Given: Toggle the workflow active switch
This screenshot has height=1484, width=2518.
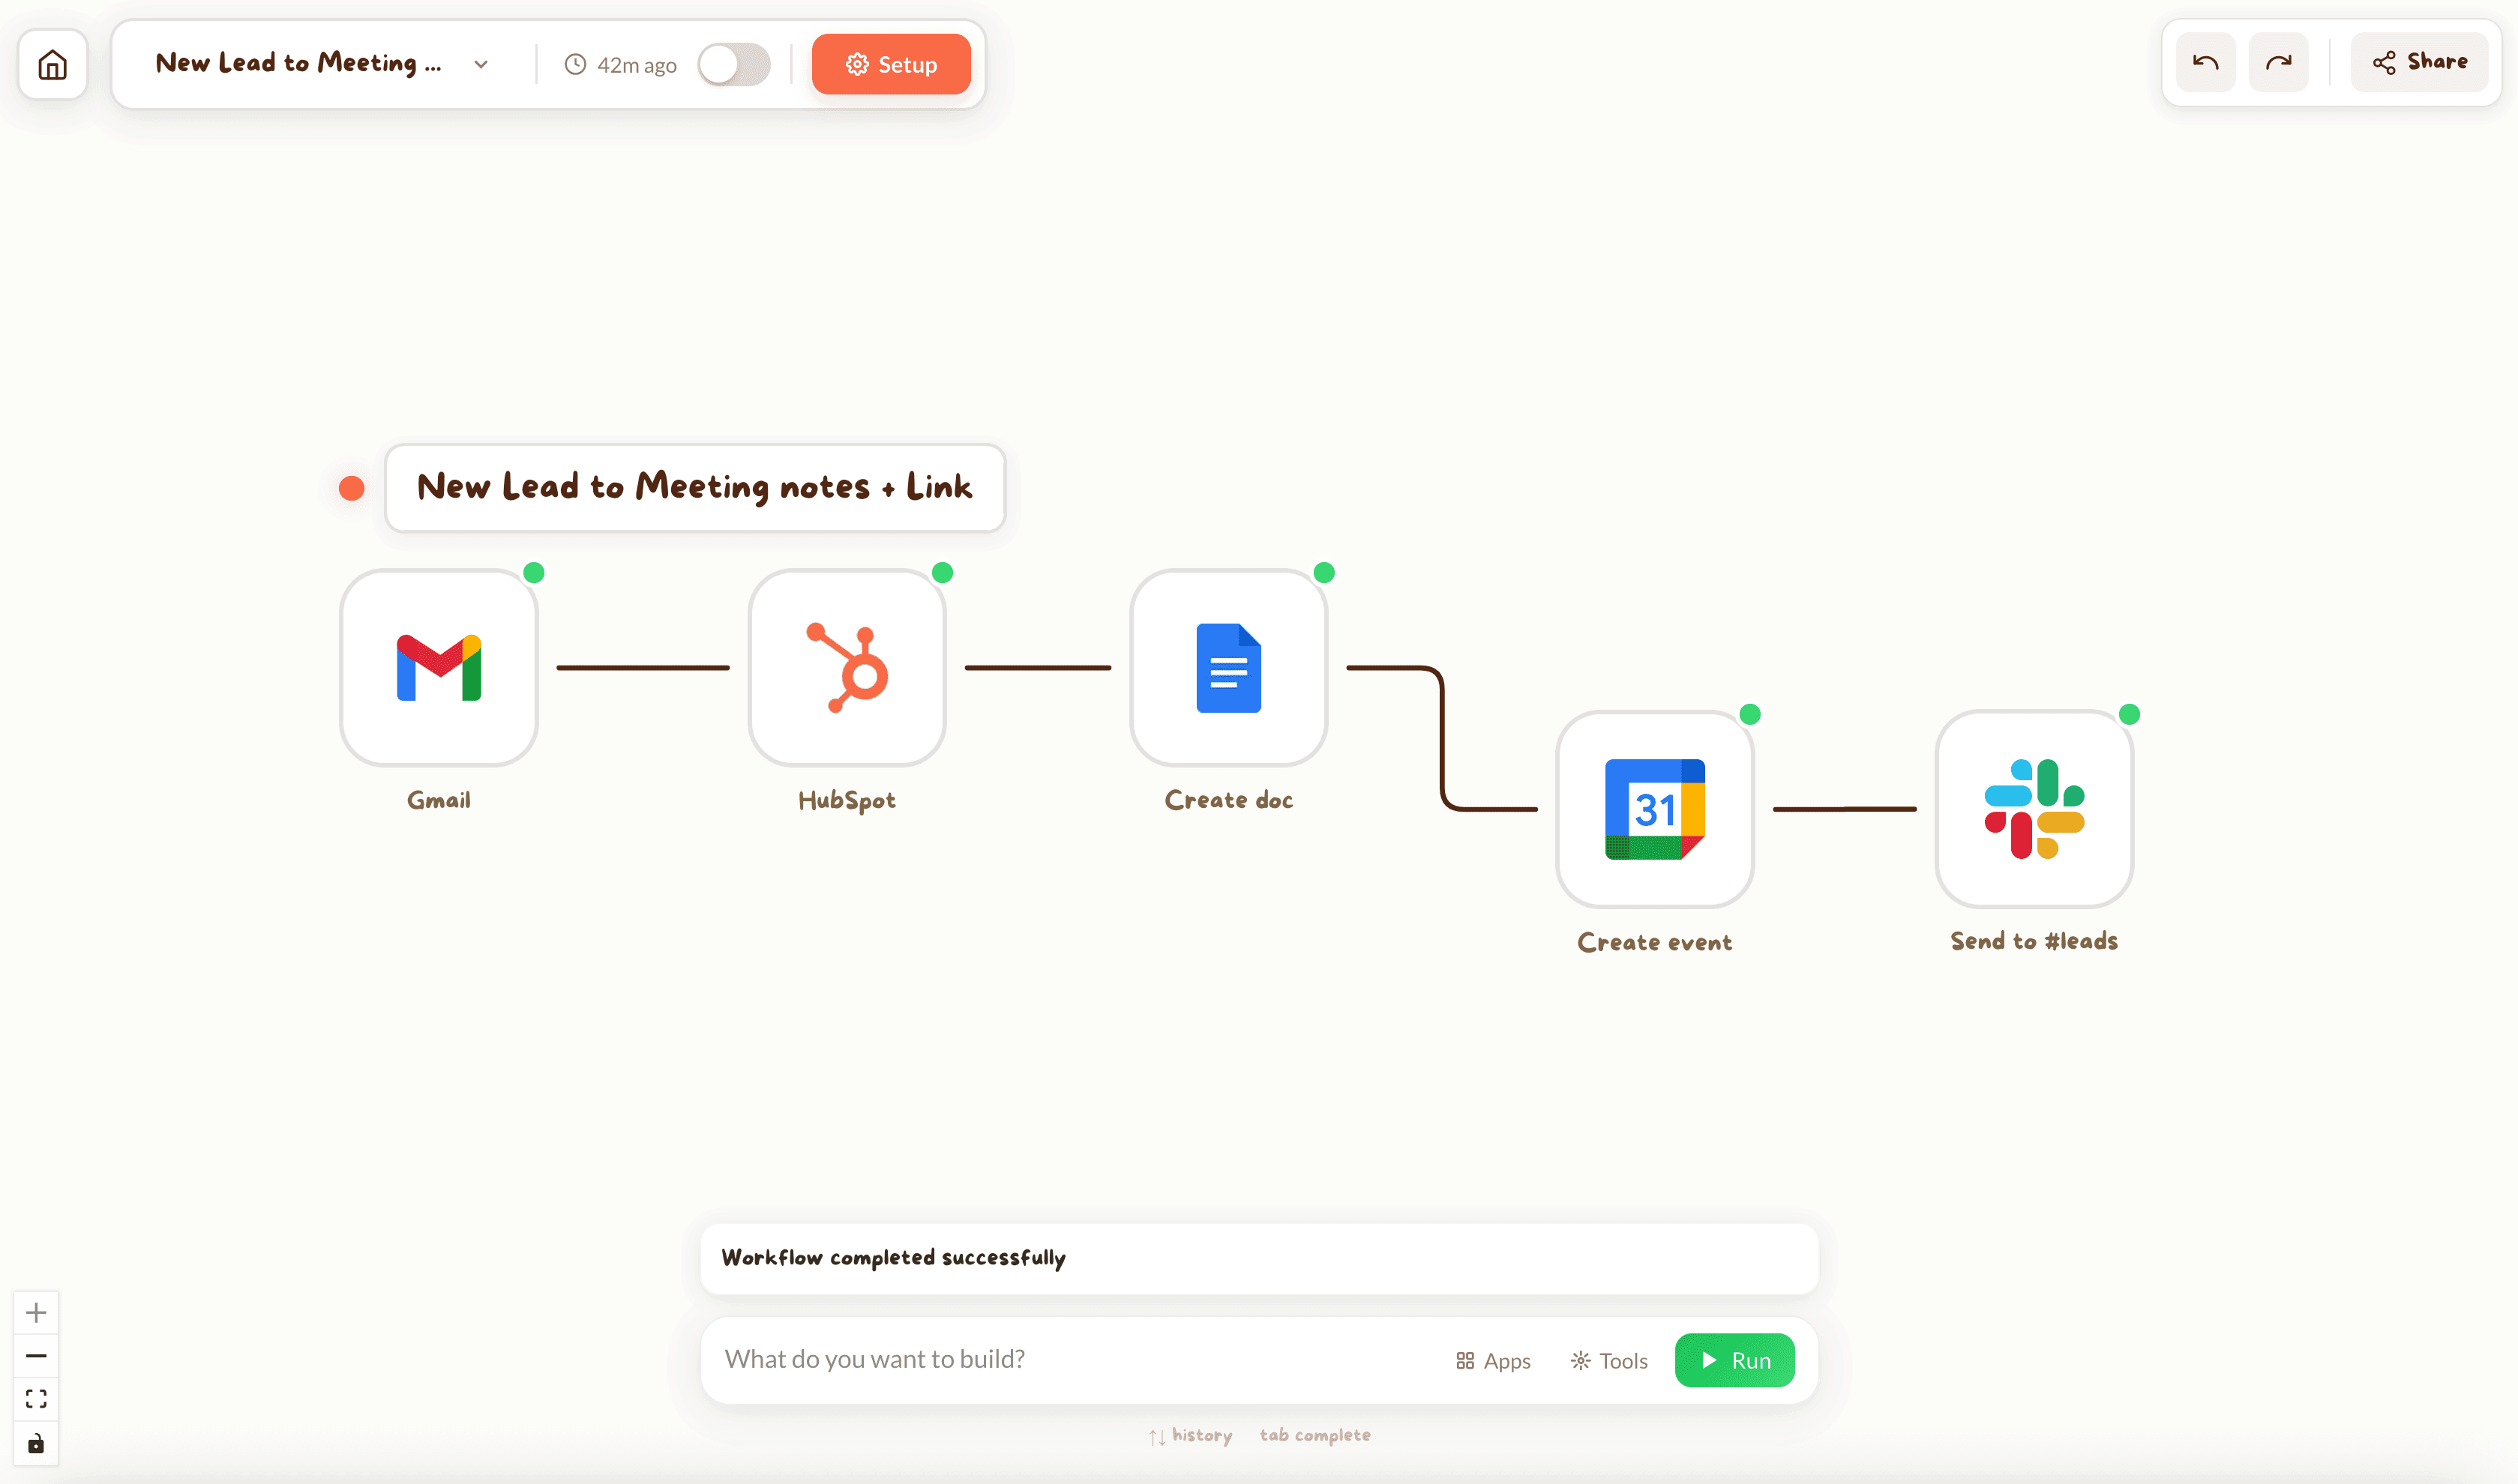Looking at the screenshot, I should [733, 65].
